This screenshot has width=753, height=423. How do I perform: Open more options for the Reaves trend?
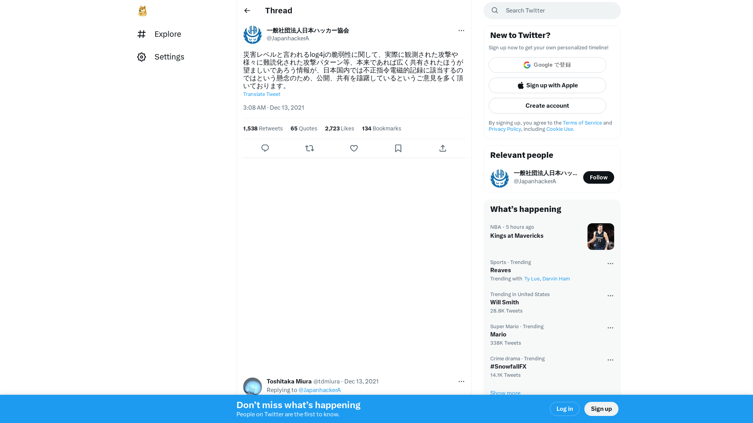tap(610, 264)
